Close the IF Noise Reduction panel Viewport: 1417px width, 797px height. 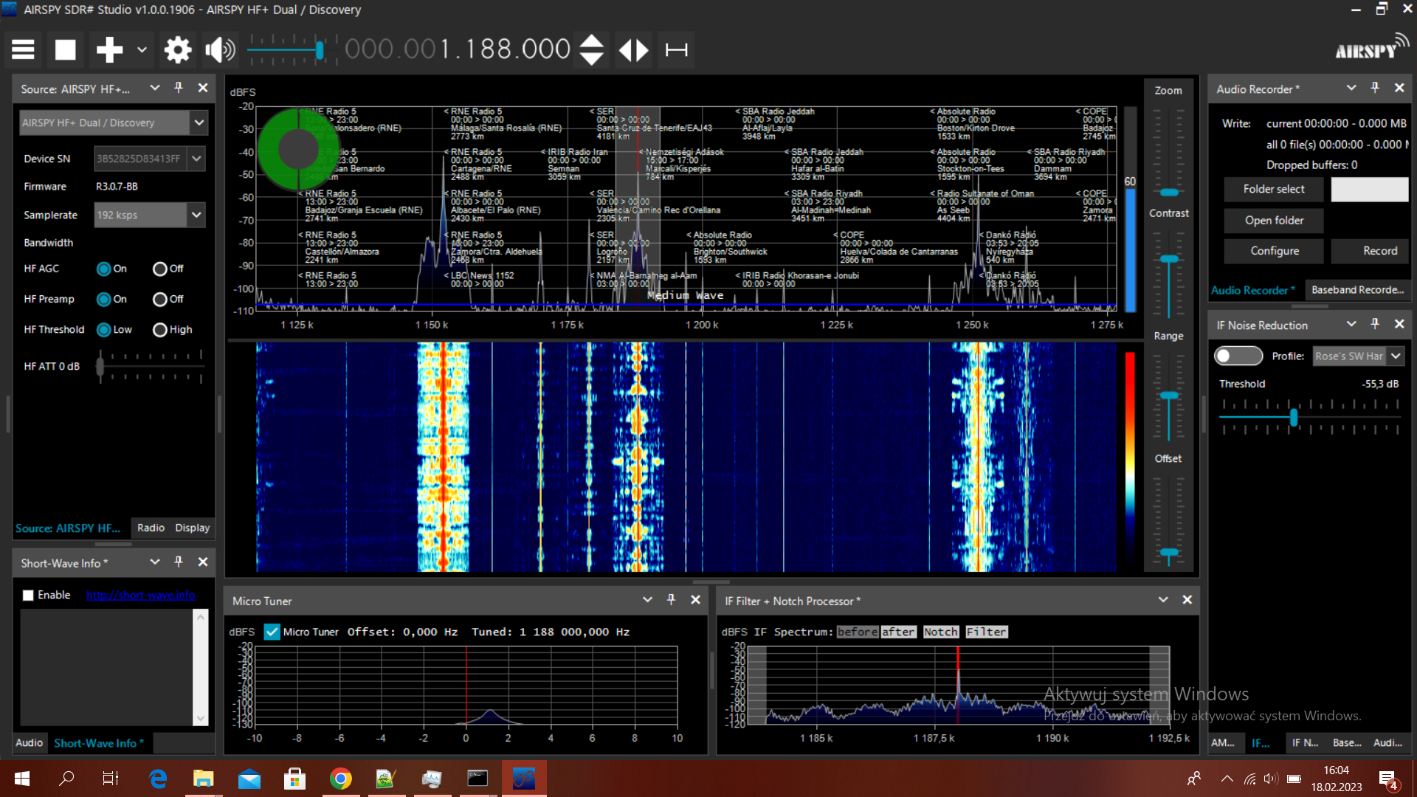[1399, 324]
